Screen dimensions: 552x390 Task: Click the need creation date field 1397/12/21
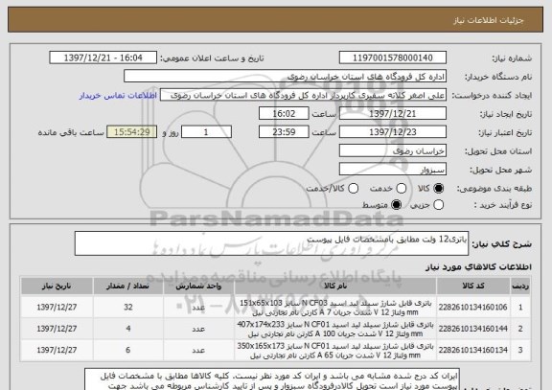click(393, 113)
